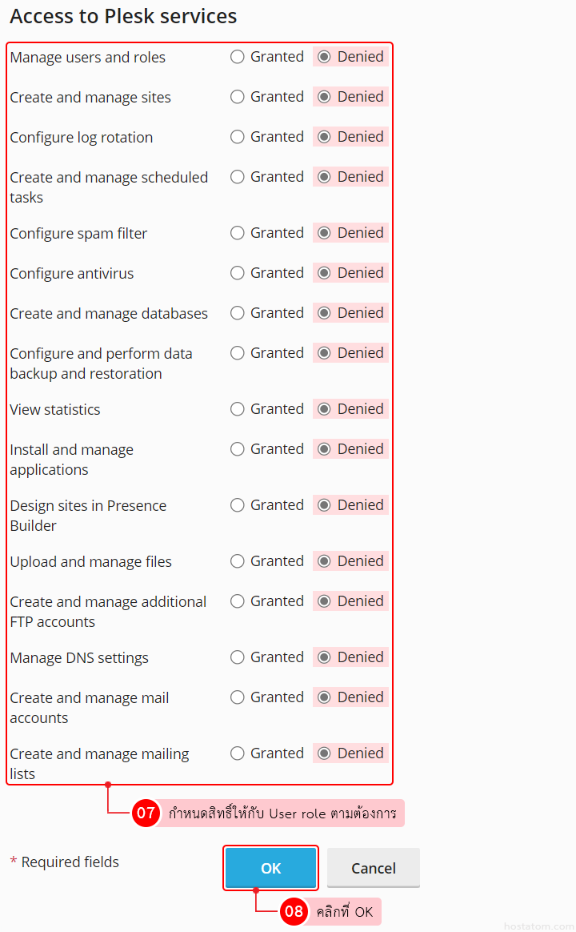The height and width of the screenshot is (932, 576).
Task: Choose Denied for Configure antivirus
Action: click(x=324, y=273)
